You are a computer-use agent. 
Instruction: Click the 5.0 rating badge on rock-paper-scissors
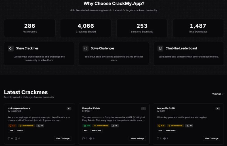[12, 126]
